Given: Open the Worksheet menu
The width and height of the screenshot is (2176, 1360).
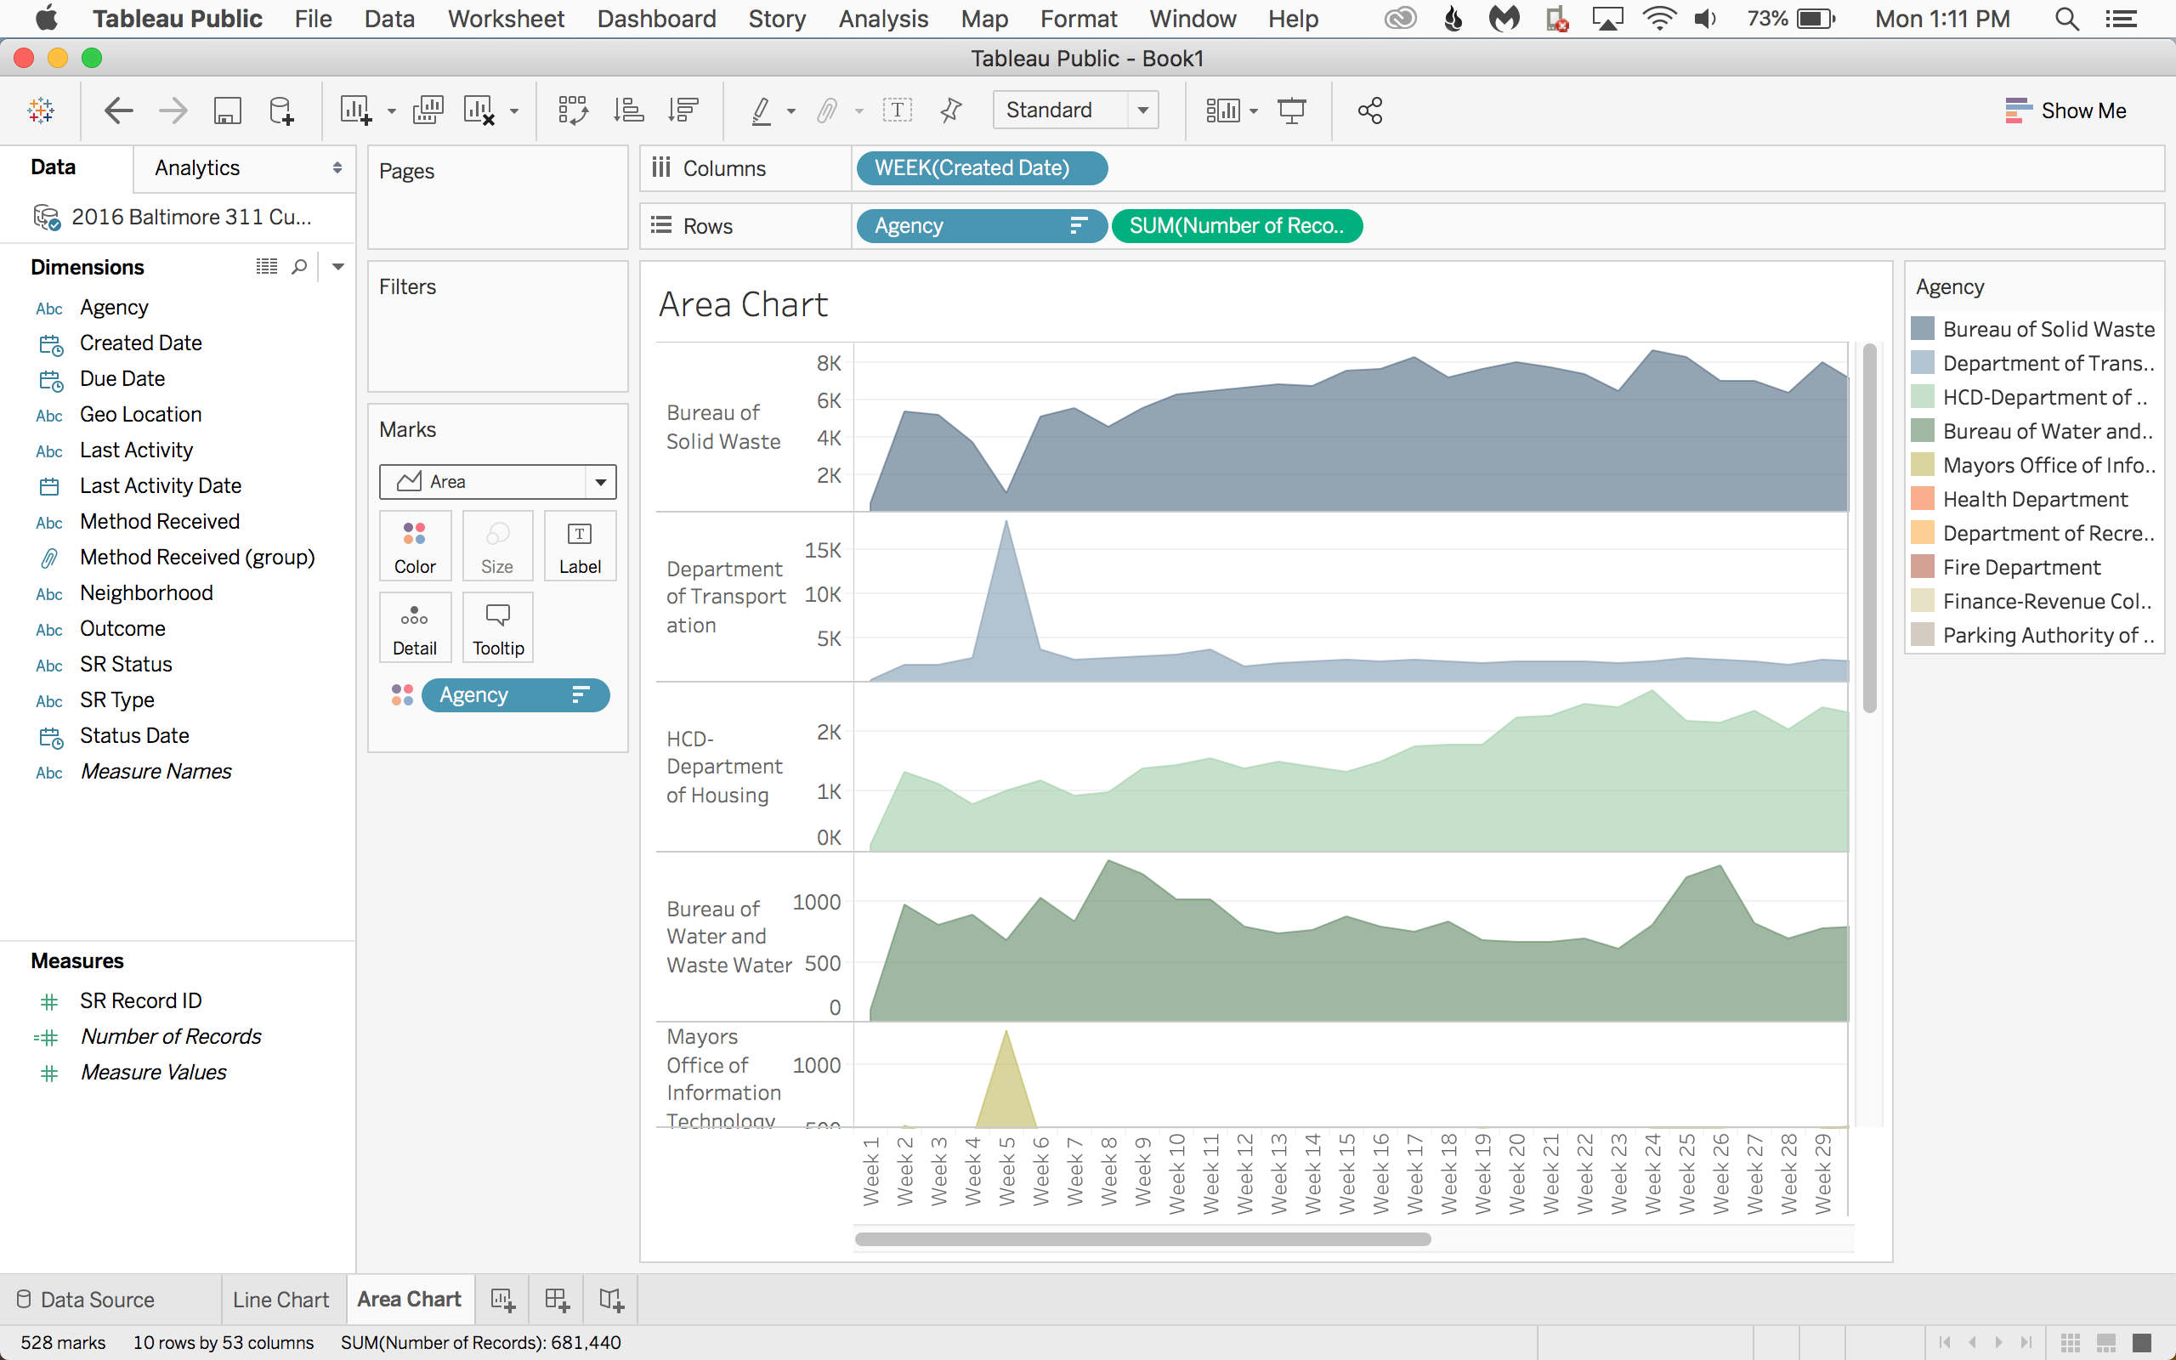Looking at the screenshot, I should (x=507, y=19).
